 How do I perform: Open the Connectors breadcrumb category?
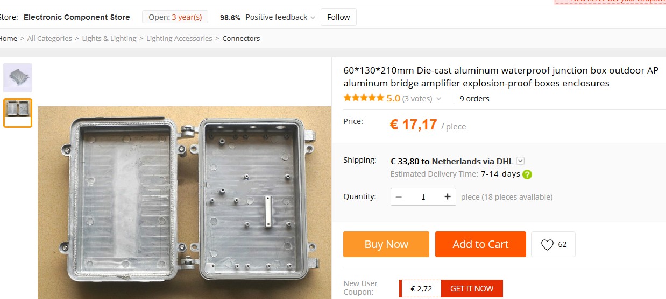(241, 38)
